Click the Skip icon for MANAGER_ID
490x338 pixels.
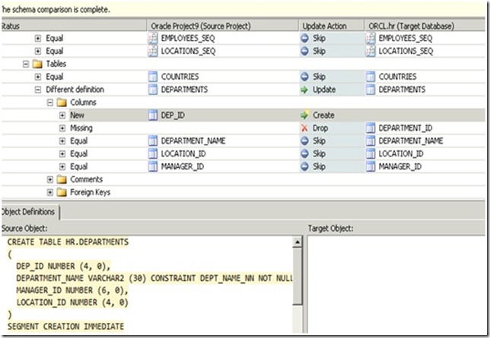coord(304,166)
